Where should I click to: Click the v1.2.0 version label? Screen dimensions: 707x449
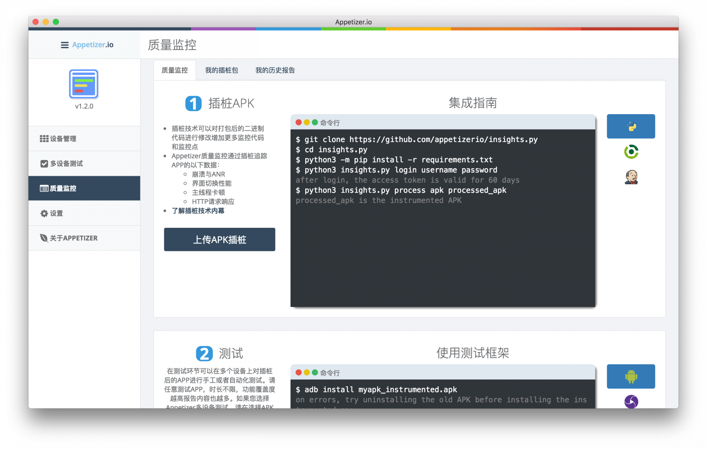[84, 106]
